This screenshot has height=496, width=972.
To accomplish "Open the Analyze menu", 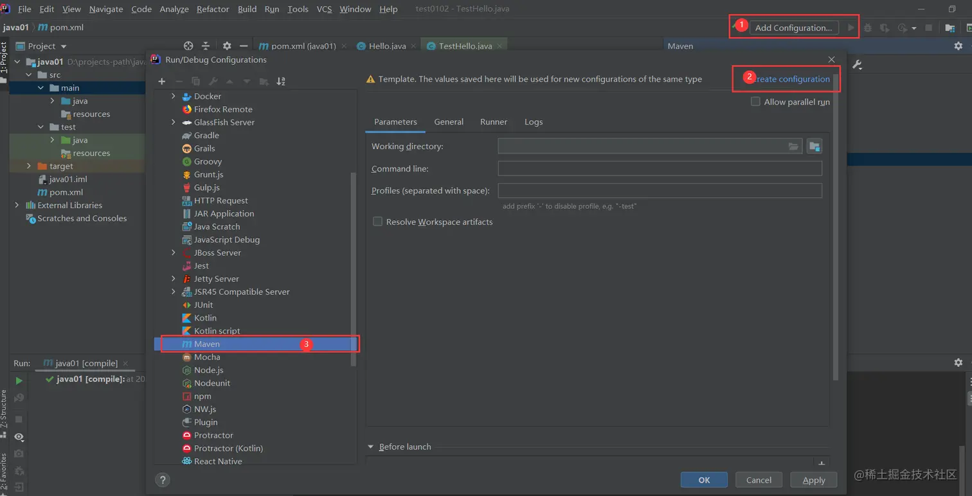I will click(x=174, y=9).
